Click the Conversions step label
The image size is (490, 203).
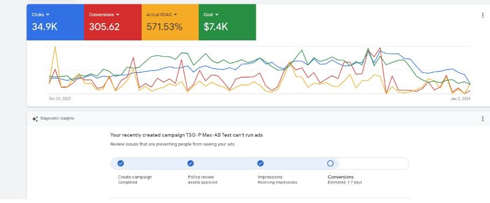click(341, 177)
